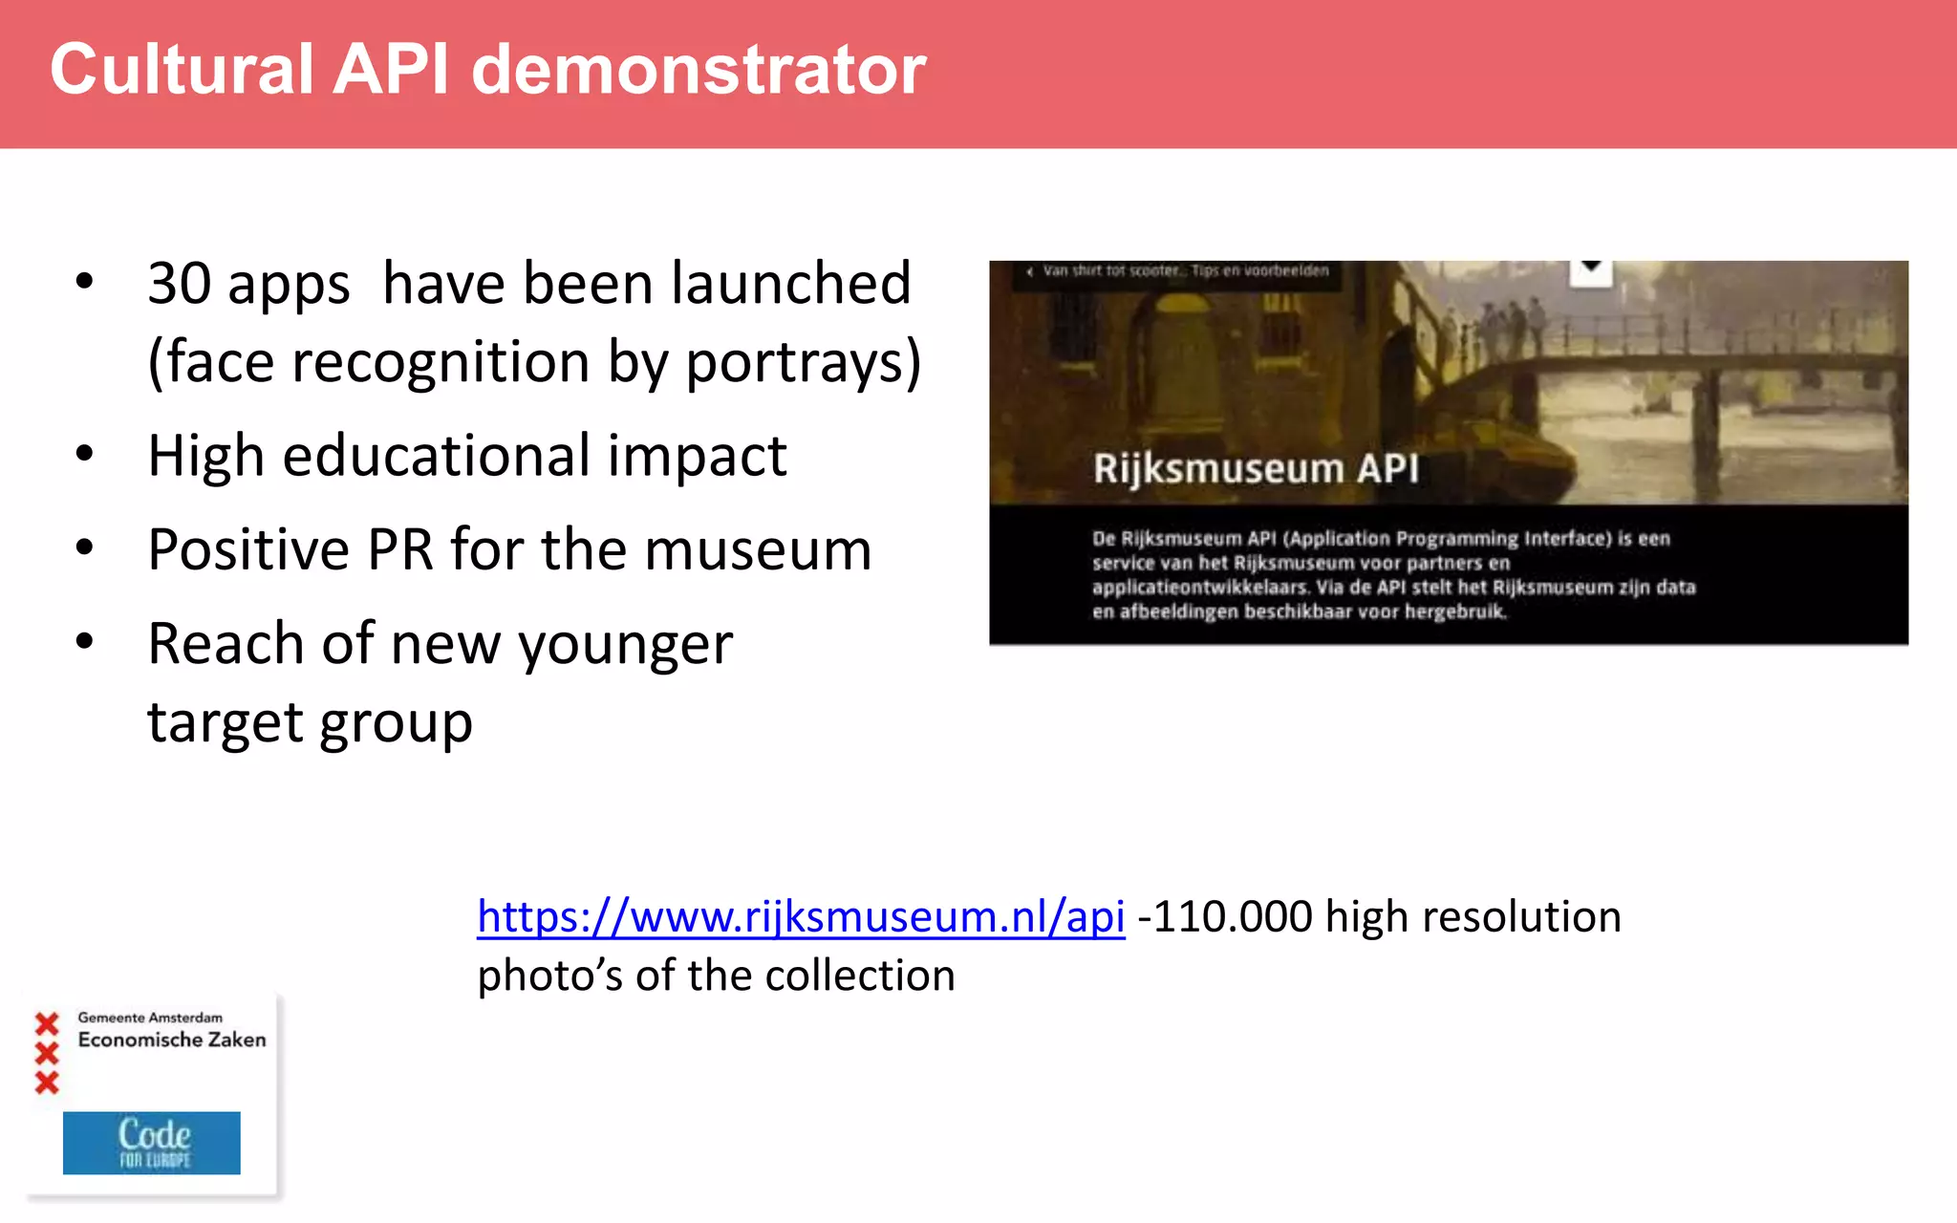Click the Code for Europe logo
Screen dimensions: 1957x1223
click(152, 1143)
